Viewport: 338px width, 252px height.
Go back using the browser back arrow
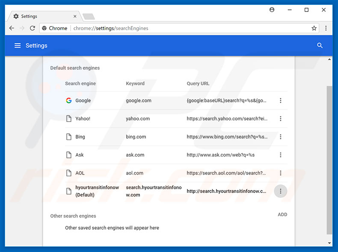(x=12, y=28)
